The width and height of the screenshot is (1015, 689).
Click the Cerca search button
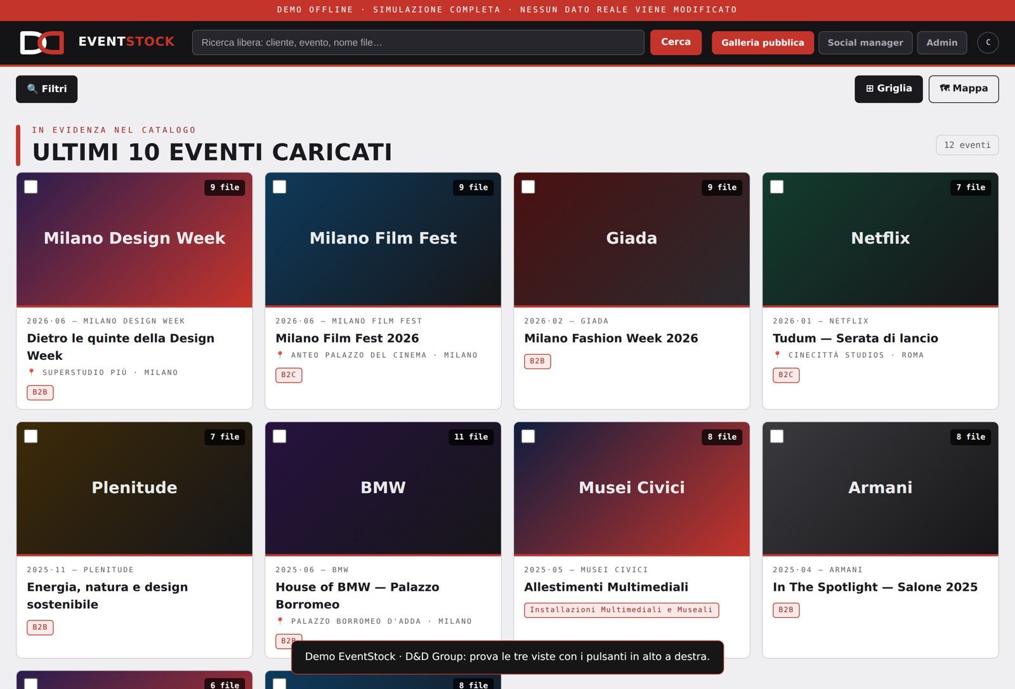(676, 42)
